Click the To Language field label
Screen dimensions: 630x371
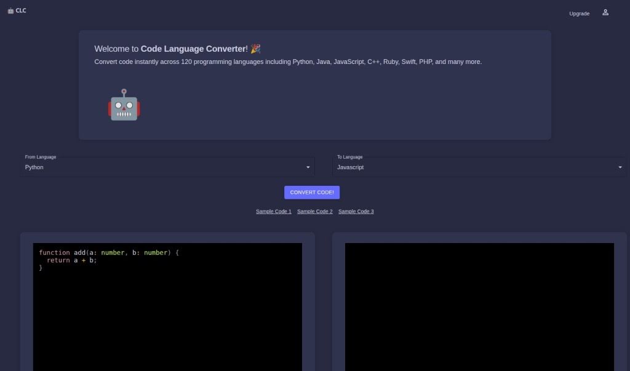[352, 157]
